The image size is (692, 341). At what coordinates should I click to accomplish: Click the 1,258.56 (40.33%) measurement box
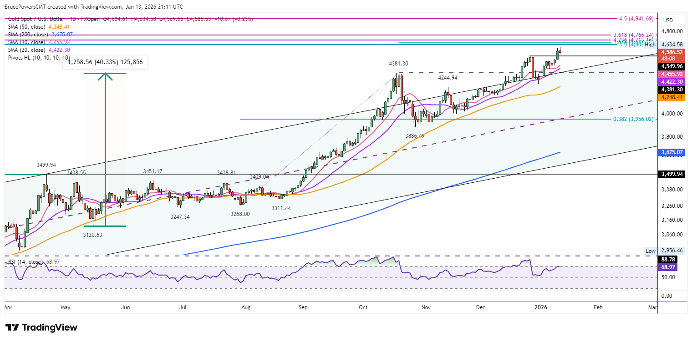(x=106, y=62)
